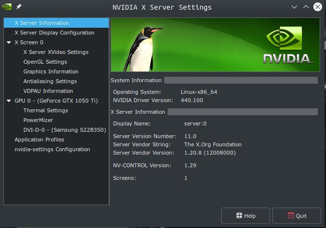Toggle the pin window icon in title bar
Screen dimensions: 326x228
pyautogui.click(x=19, y=7)
